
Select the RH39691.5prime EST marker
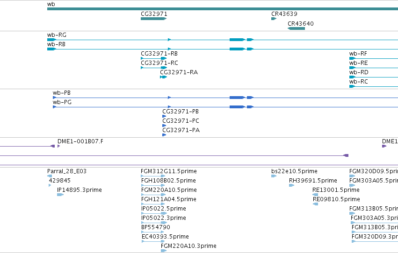pos(292,185)
